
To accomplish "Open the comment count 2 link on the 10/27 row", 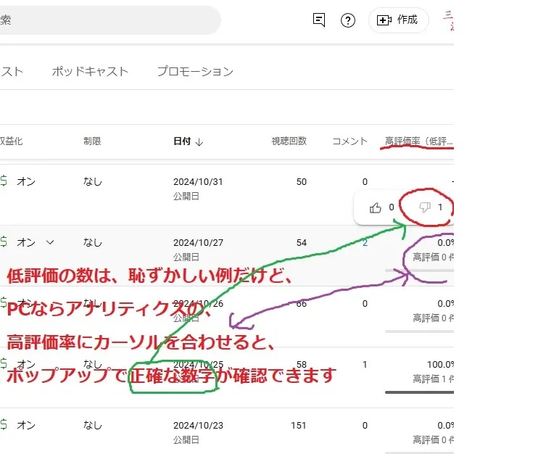I will 365,243.
